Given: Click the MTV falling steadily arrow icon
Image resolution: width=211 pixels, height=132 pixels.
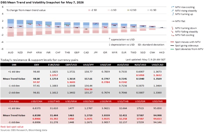Looking at the screenshot, I should point(172,32).
